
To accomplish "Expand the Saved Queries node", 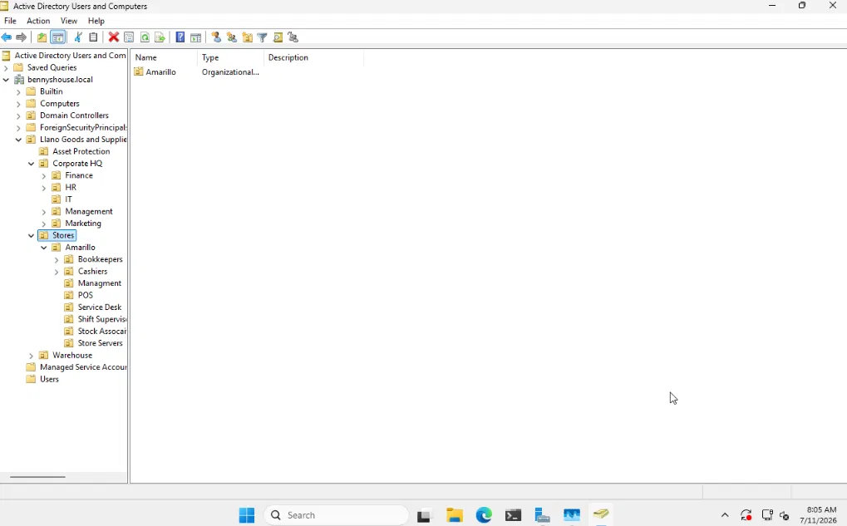I will (x=6, y=68).
